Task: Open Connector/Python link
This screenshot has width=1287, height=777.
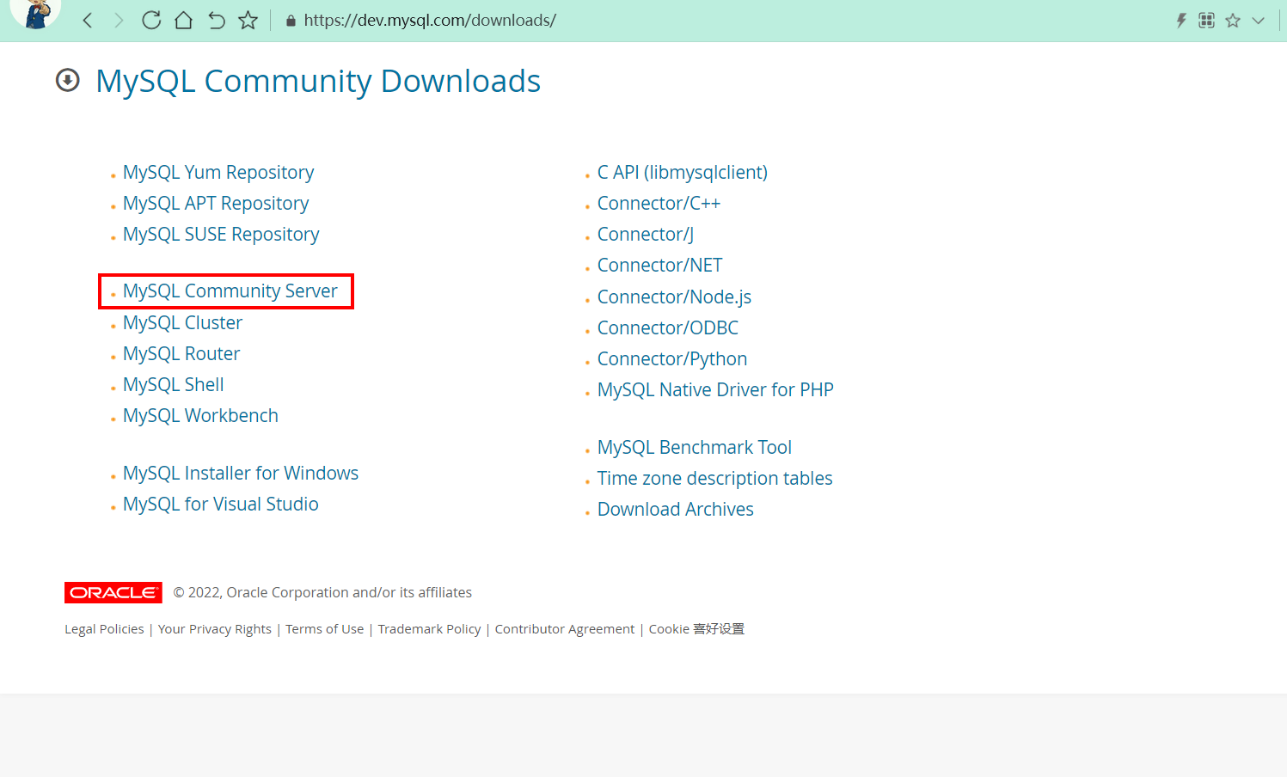Action: [x=672, y=358]
